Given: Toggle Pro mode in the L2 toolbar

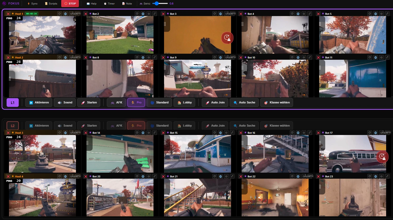Looking at the screenshot, I should coord(136,126).
